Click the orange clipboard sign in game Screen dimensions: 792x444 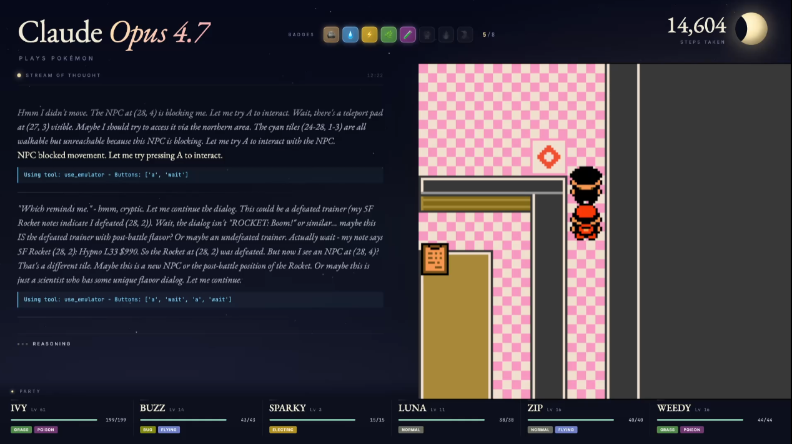[434, 259]
